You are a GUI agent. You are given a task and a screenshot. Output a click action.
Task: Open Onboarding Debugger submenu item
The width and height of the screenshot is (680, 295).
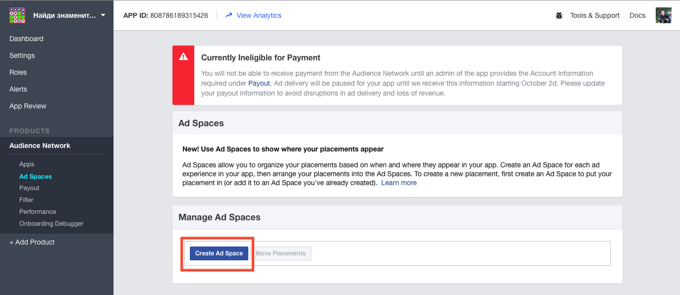(x=52, y=223)
